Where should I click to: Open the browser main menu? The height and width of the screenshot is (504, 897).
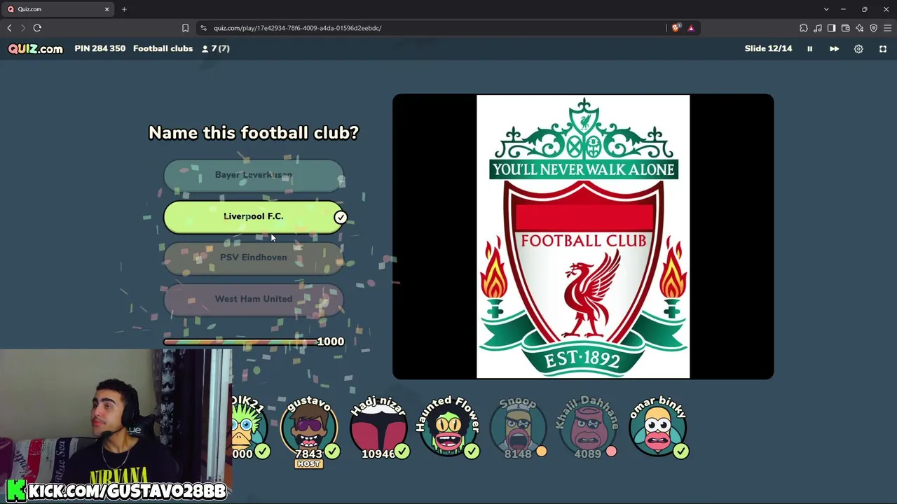click(887, 28)
